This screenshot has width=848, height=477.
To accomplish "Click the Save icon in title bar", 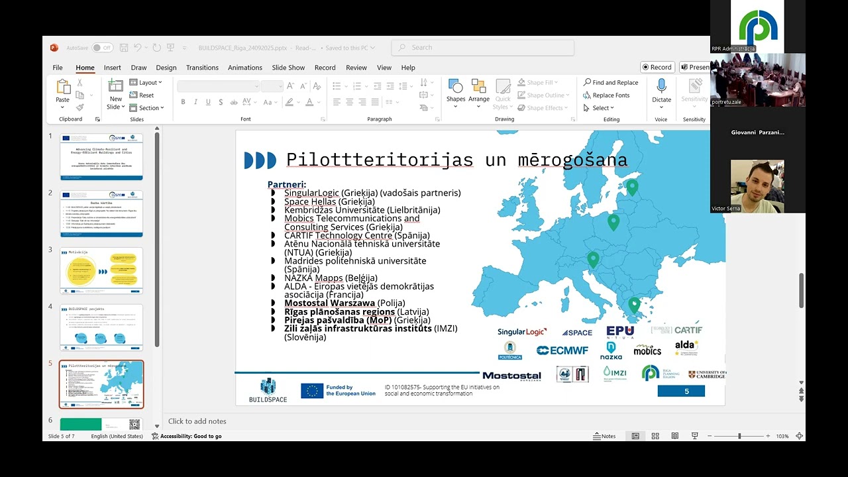I will coord(124,48).
